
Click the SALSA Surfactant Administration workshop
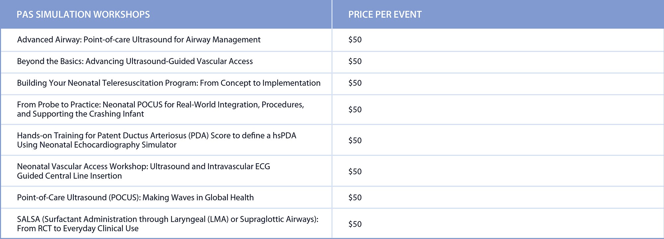pyautogui.click(x=168, y=219)
